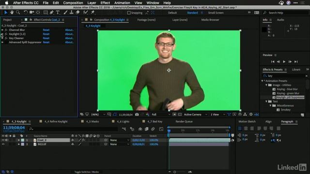This screenshot has width=310, height=174.
Task: Expand the Coat_2 layer properties
Action: pyautogui.click(x=19, y=140)
